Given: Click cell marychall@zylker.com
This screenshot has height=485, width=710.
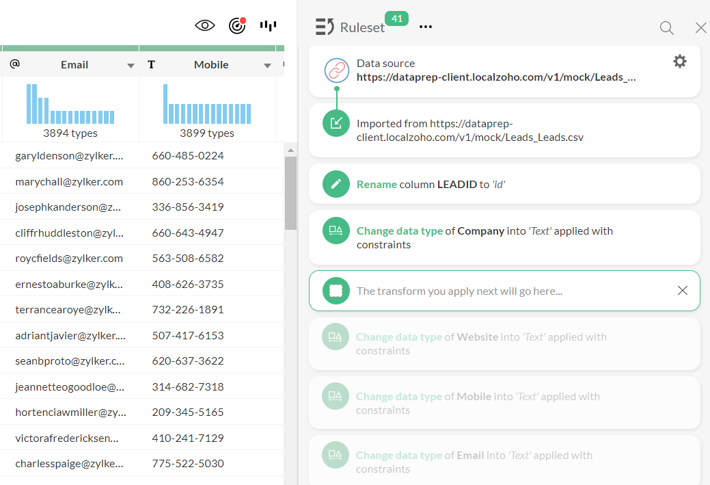Looking at the screenshot, I should point(69,182).
